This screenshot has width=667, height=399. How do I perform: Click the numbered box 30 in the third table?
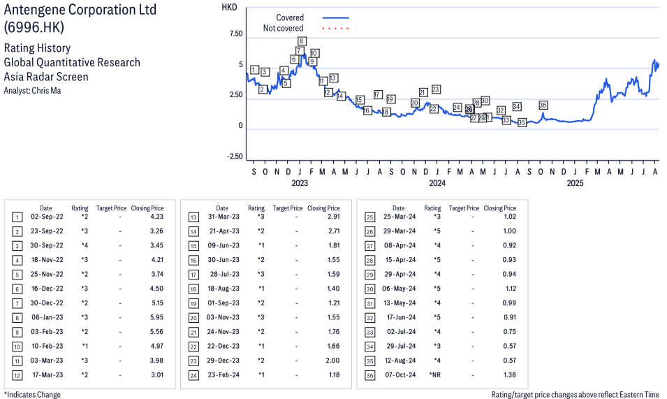pos(370,289)
